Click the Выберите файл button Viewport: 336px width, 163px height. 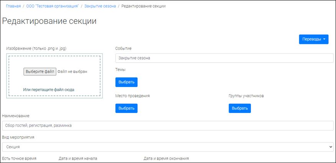pyautogui.click(x=40, y=71)
